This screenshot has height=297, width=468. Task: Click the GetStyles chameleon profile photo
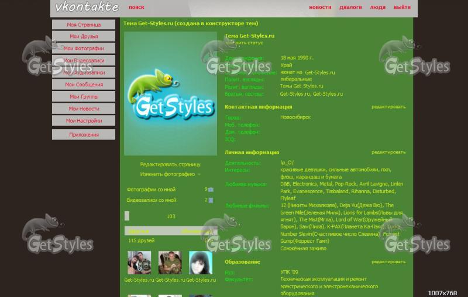(170, 94)
